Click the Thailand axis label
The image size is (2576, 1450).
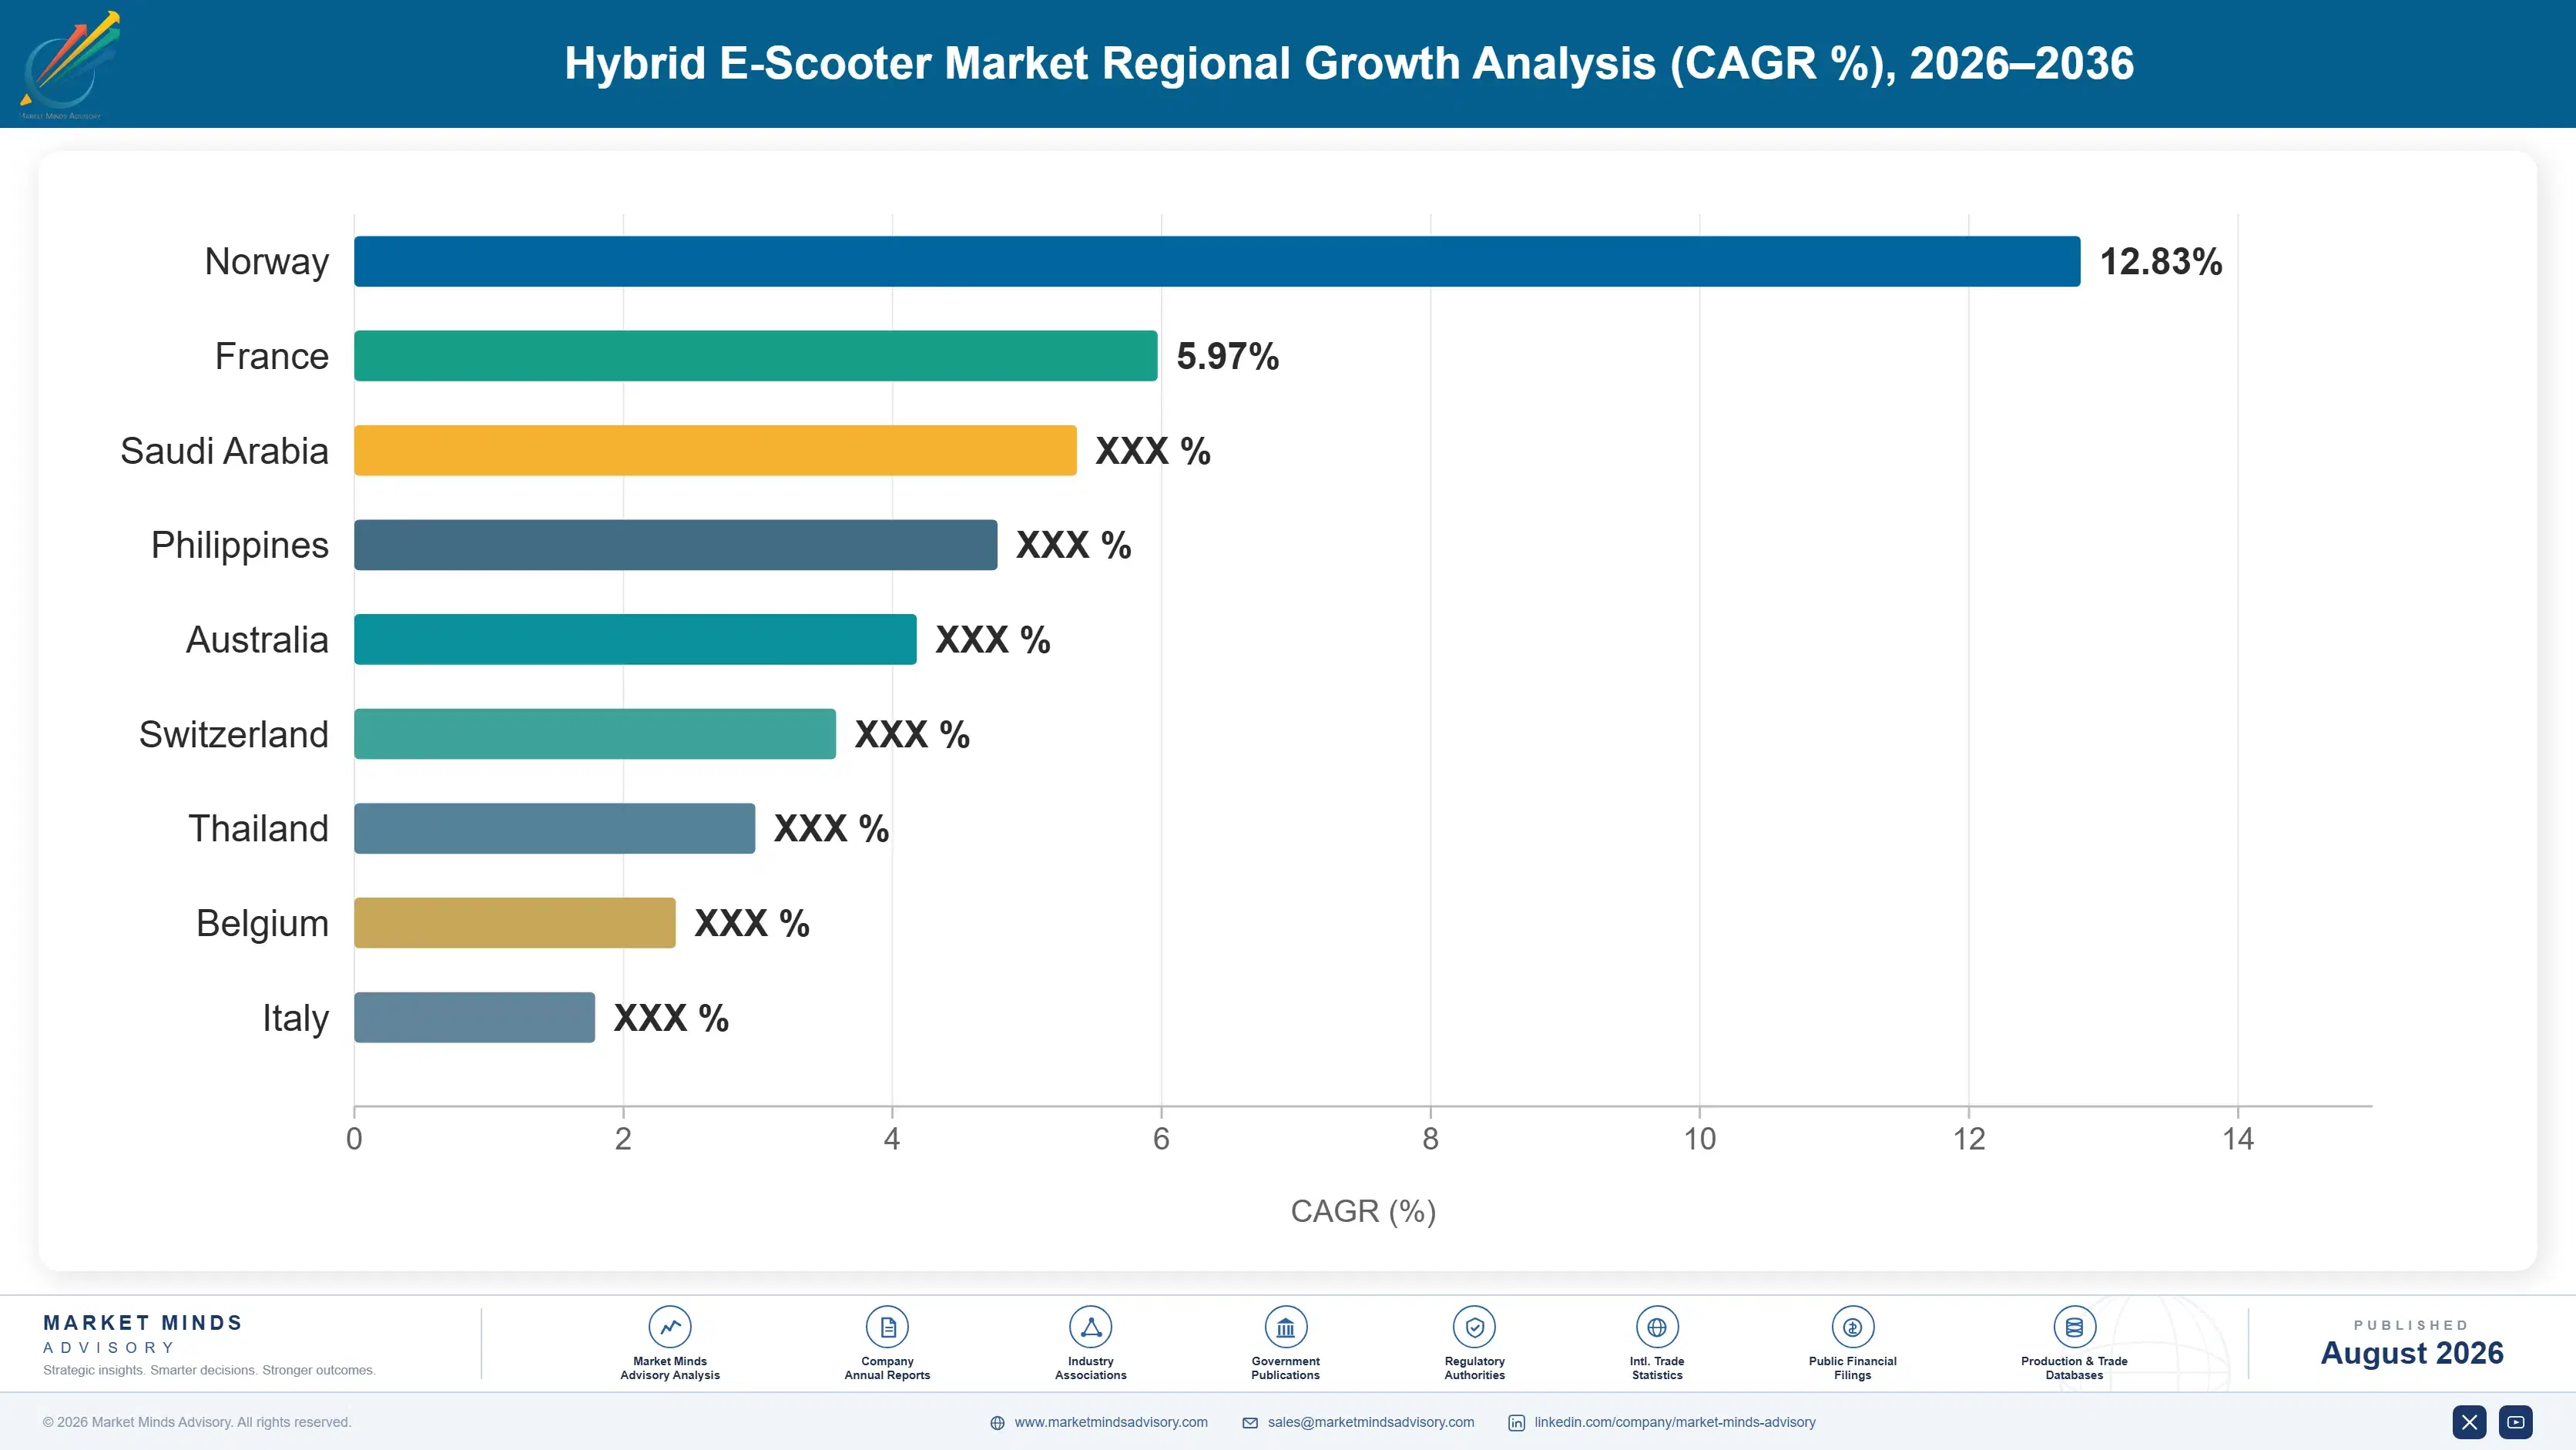point(259,829)
